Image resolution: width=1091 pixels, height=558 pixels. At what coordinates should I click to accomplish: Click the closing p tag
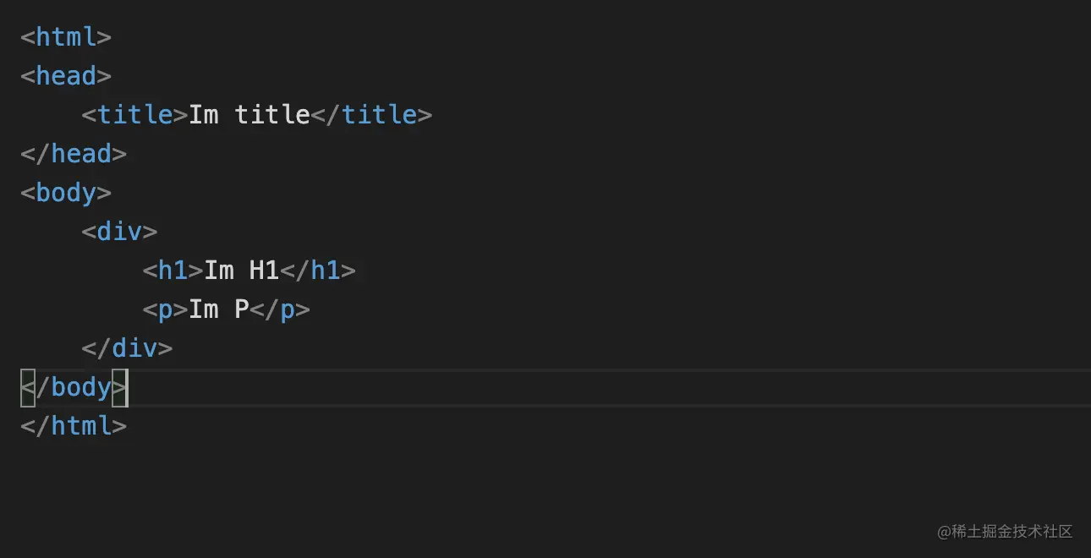coord(280,309)
